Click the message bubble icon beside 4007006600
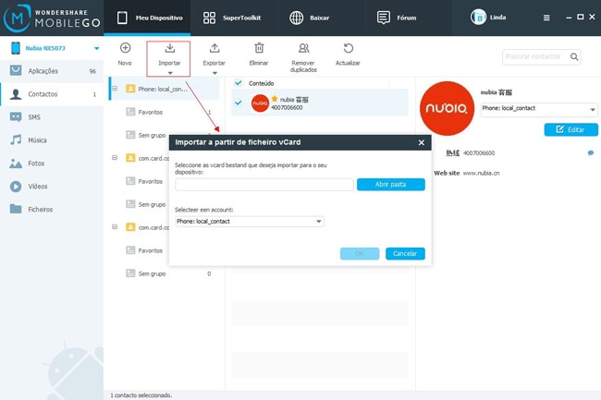 tap(591, 152)
